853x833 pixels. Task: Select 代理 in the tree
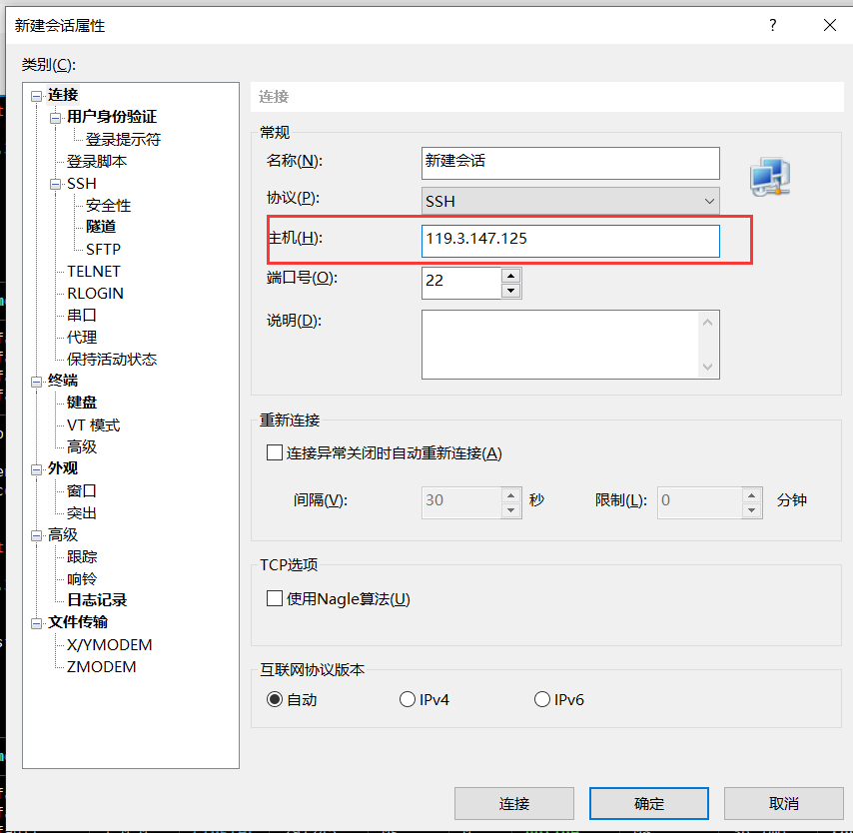tap(82, 337)
